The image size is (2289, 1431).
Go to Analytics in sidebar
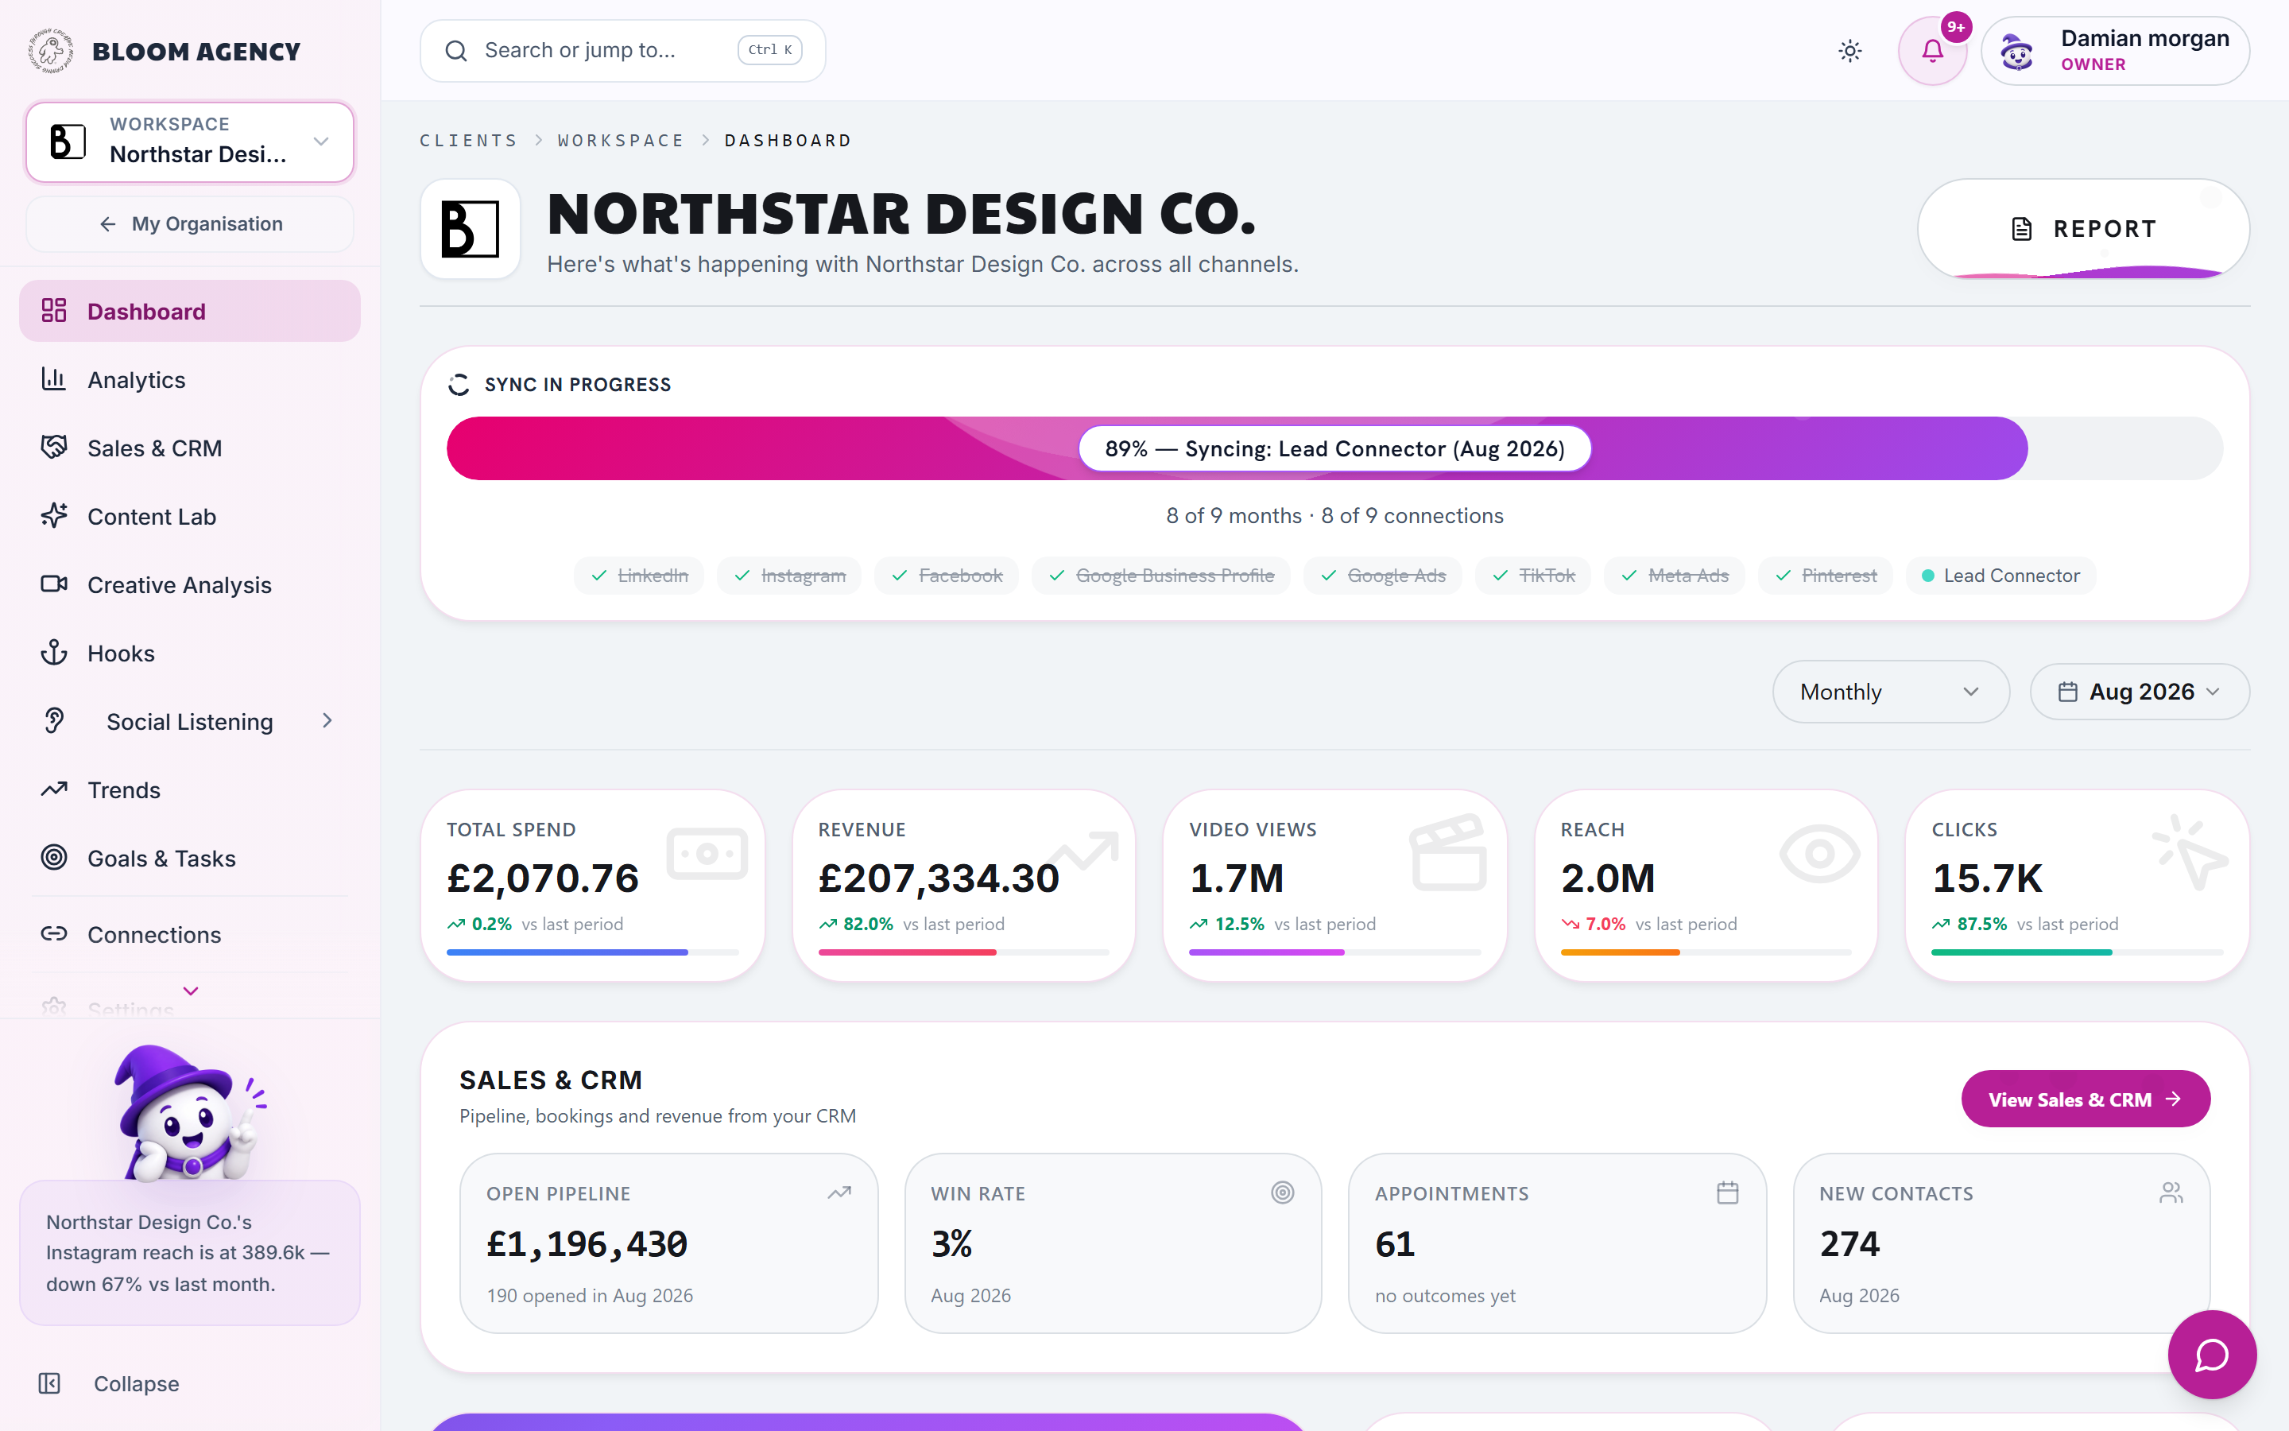[x=190, y=379]
